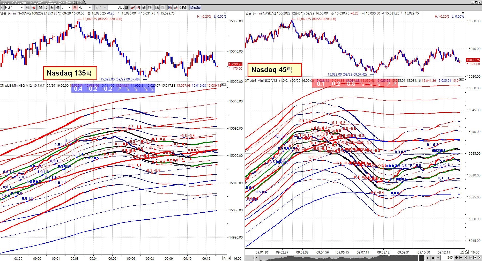Restore the main application window
Image resolution: width=482 pixels, height=261 pixels.
pos(476,2)
